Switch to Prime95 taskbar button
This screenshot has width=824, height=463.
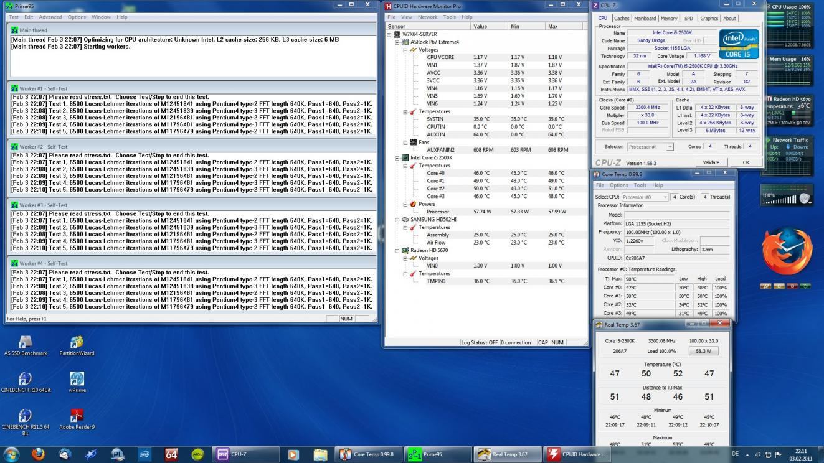tap(438, 454)
